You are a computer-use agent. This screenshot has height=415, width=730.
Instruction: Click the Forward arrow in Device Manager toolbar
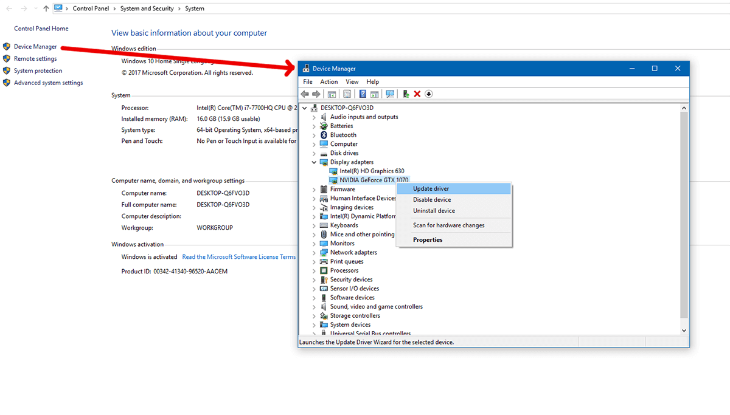tap(316, 94)
